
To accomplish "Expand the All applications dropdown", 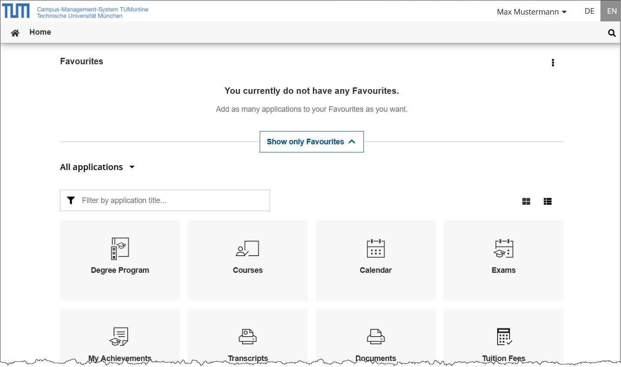I will [97, 167].
